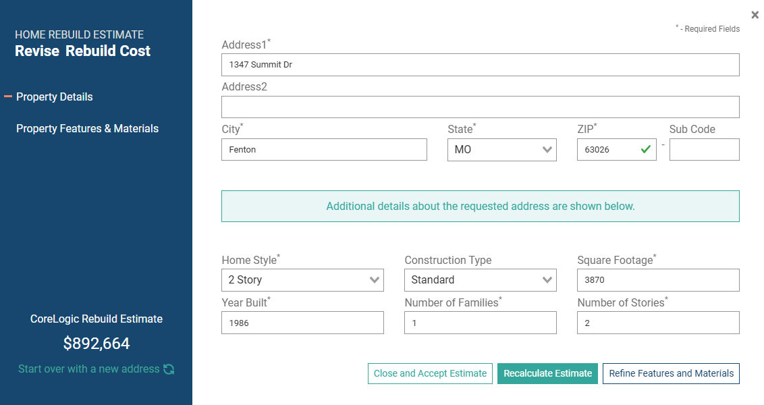This screenshot has height=405, width=764.
Task: Click the Square Footage field
Action: (x=658, y=280)
